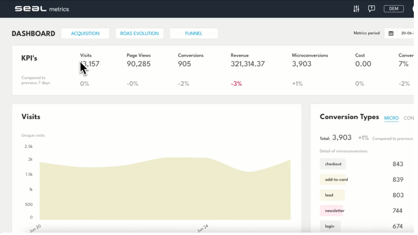Select the MICRO conversion types tab

(391, 118)
